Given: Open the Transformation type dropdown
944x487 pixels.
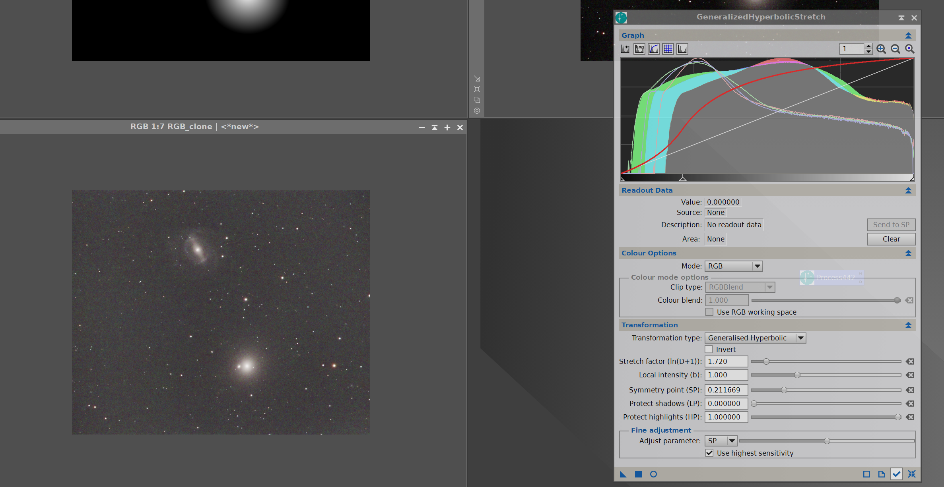Looking at the screenshot, I should [x=755, y=338].
